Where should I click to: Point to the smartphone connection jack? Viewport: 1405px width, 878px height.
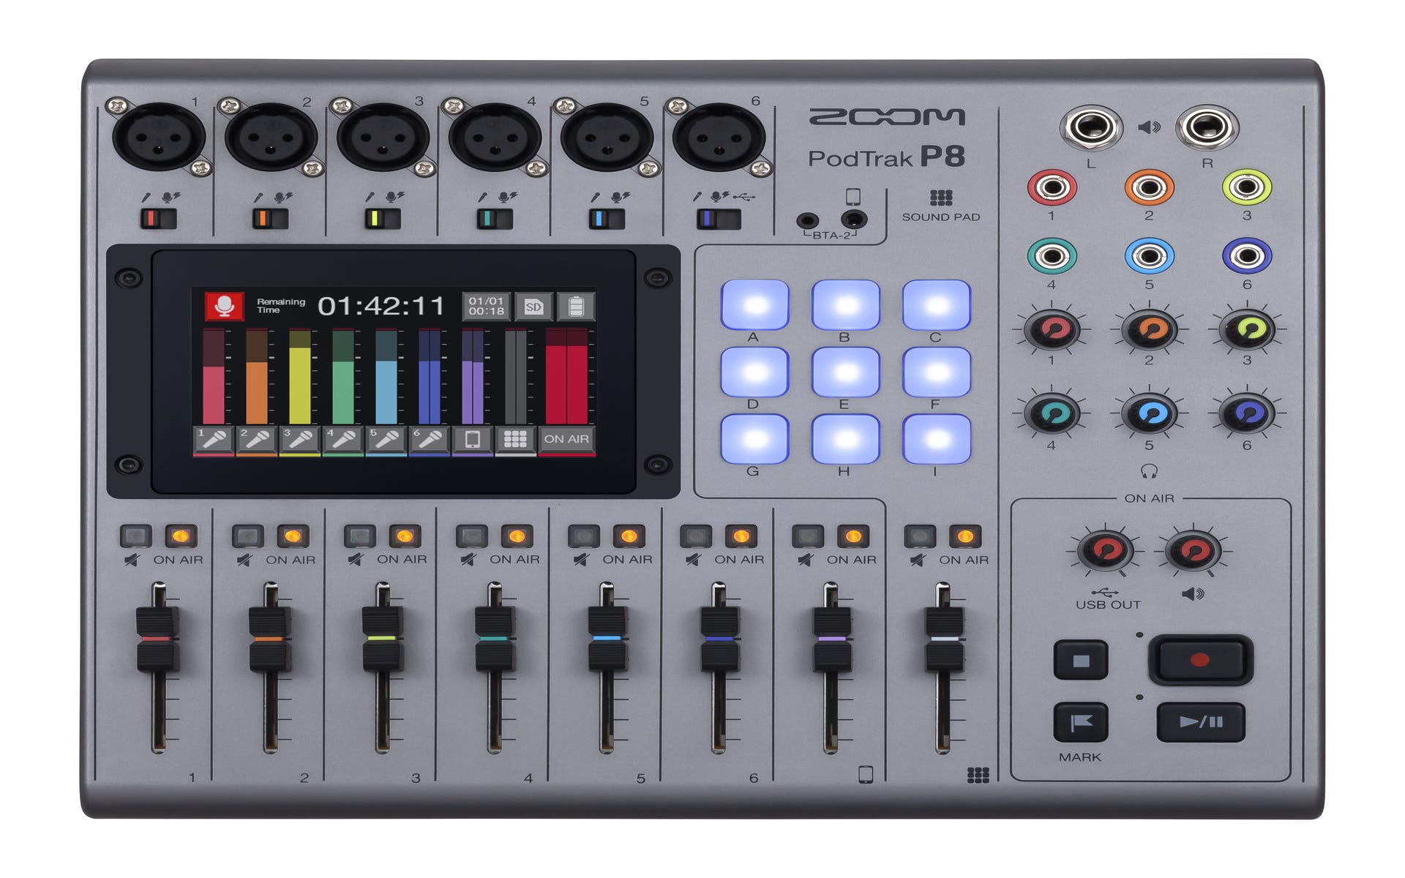click(x=853, y=219)
